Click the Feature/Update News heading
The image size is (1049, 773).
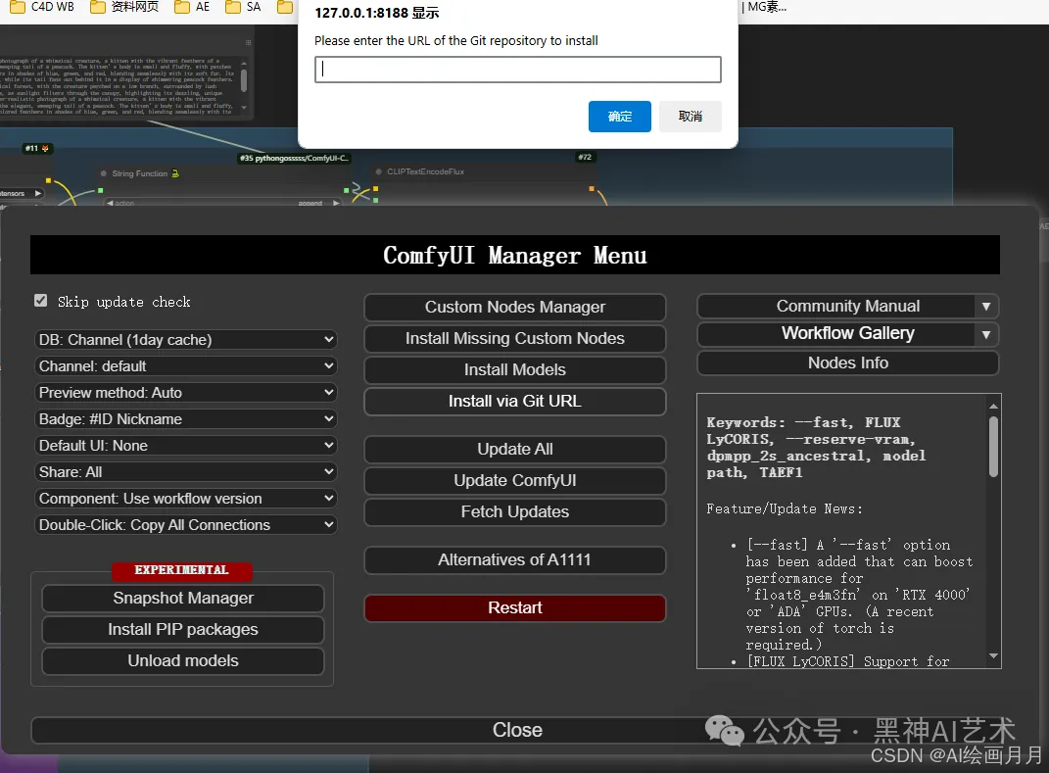pos(785,509)
